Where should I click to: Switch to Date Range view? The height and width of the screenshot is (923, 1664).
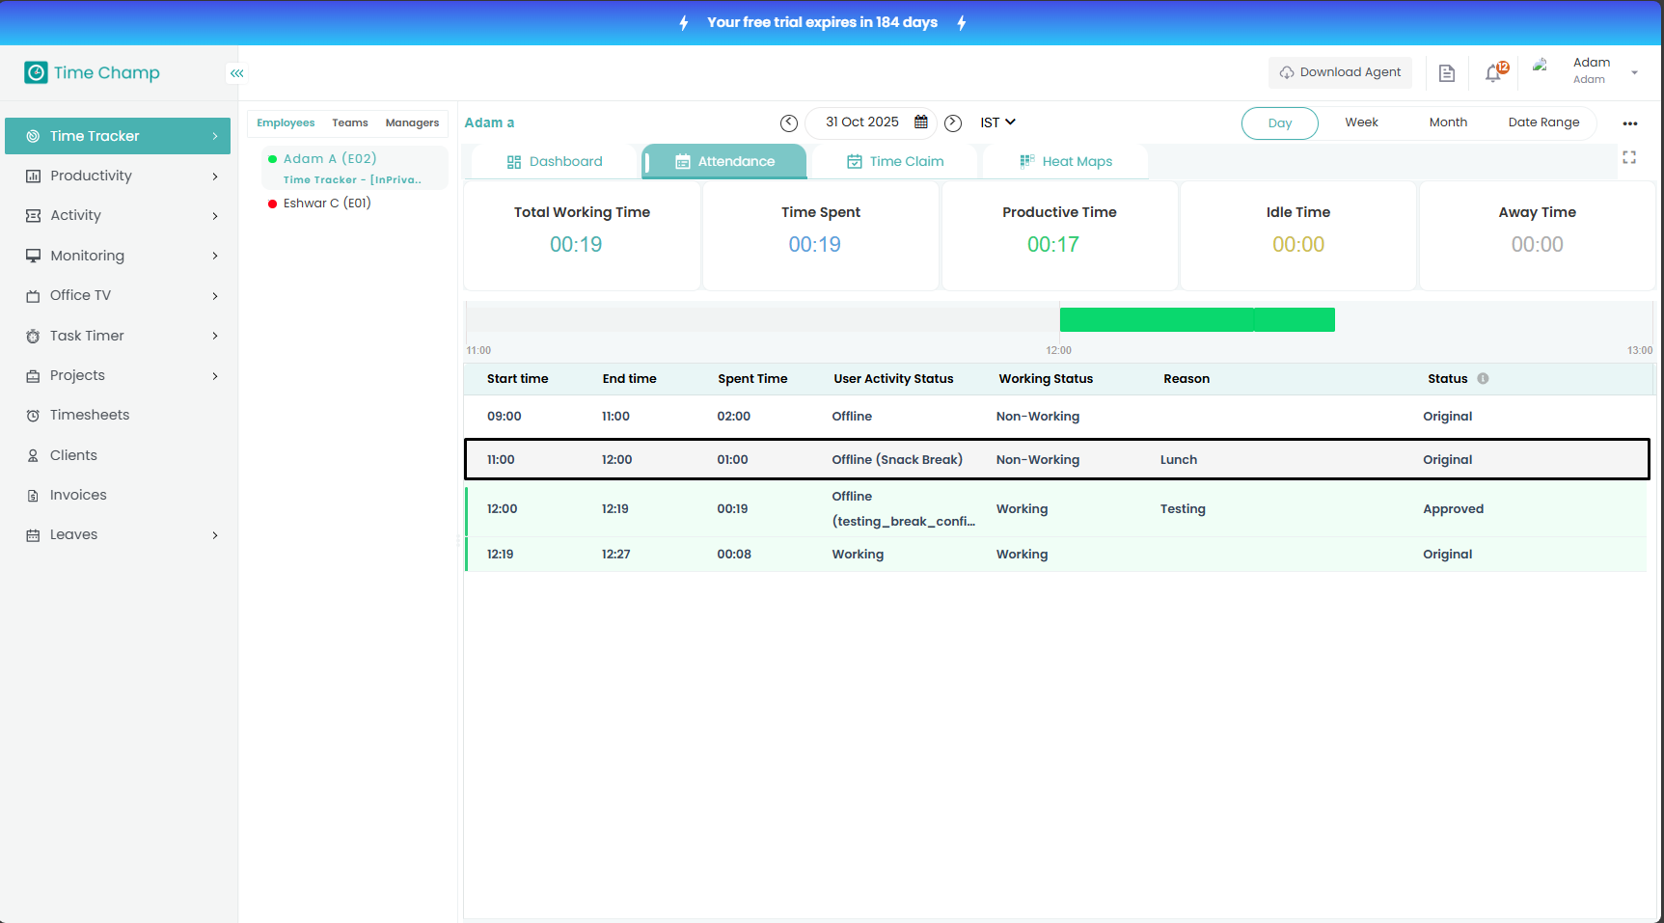coord(1543,122)
